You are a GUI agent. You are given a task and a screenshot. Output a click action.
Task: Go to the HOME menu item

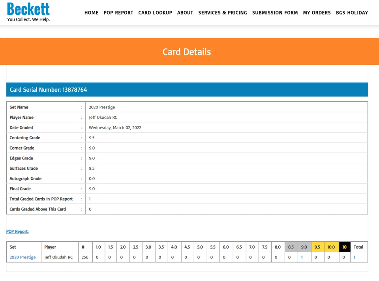[x=91, y=13]
